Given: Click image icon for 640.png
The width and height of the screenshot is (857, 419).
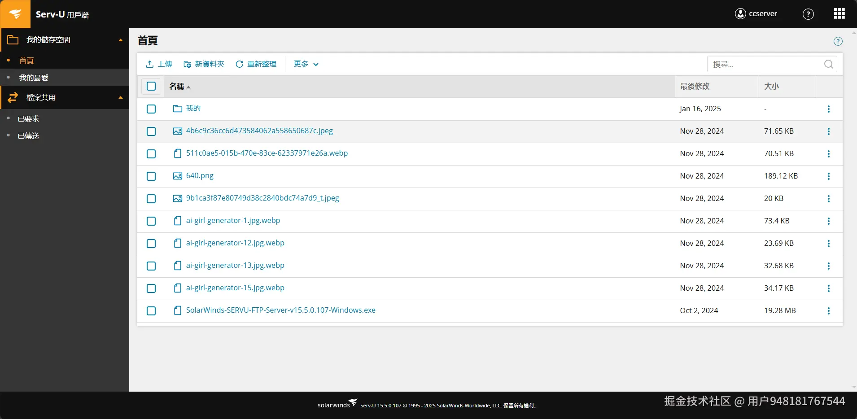Looking at the screenshot, I should pyautogui.click(x=178, y=176).
